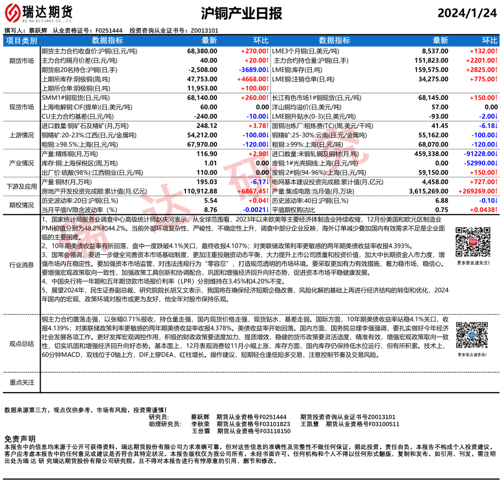Select the 下游及应用 category cell
The width and height of the screenshot is (502, 482).
(x=22, y=187)
